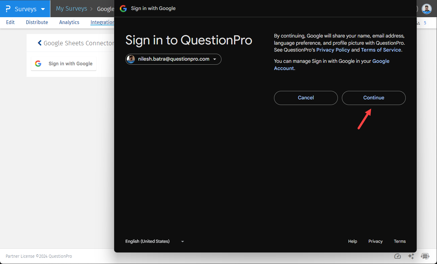Select the Integration tab
This screenshot has height=264, width=437.
click(x=102, y=22)
